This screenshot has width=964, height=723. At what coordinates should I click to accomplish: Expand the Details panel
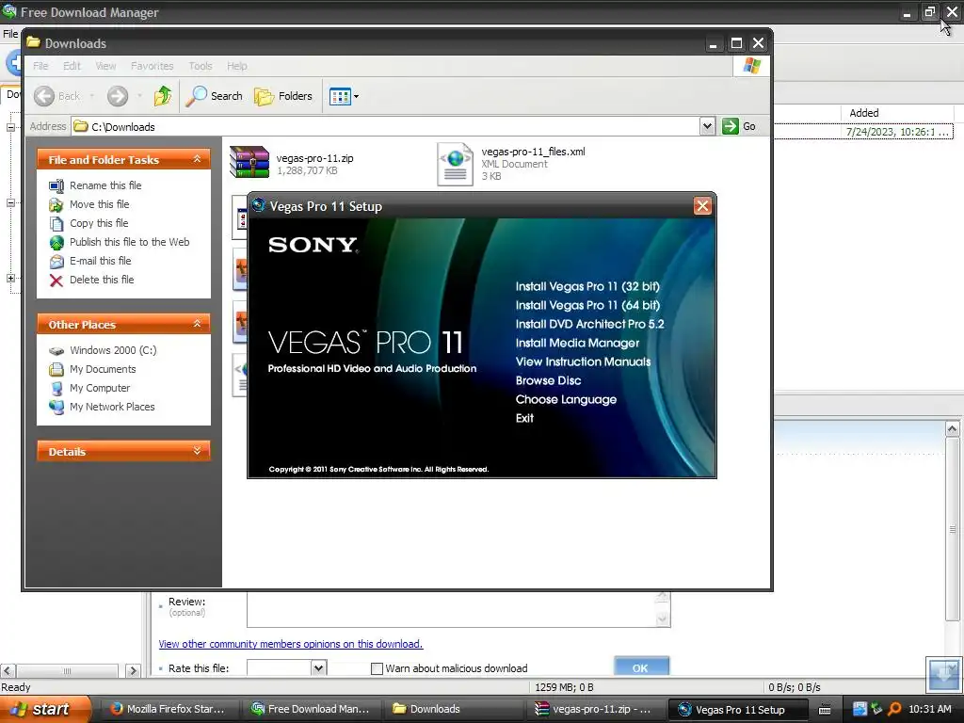(197, 451)
